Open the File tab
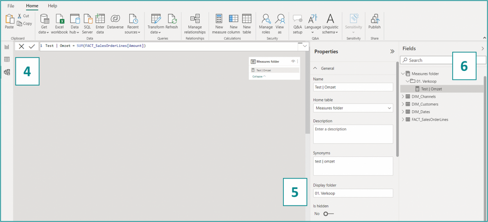 [x=11, y=5]
